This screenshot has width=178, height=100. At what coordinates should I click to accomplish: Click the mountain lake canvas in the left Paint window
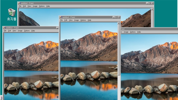pos(31,66)
